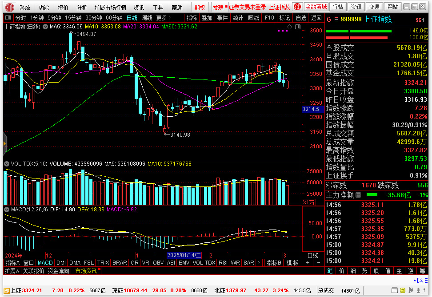The height and width of the screenshot is (297, 432).
Task: Click the speech bubble icon in the status bar
Action: 411,290
